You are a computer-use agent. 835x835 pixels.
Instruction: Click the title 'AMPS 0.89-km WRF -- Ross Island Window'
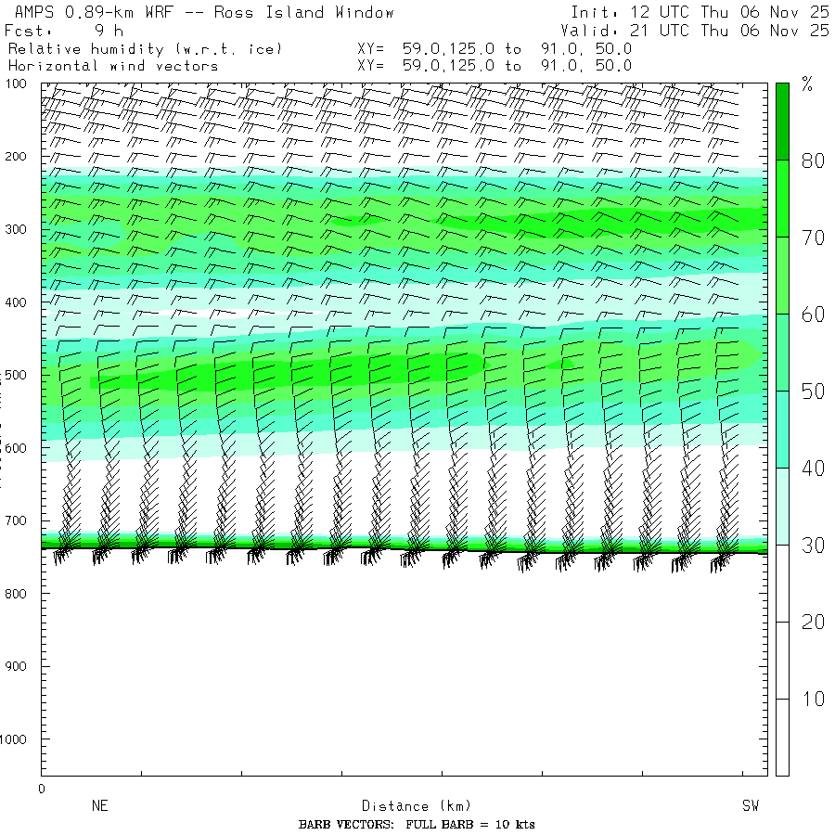click(204, 12)
